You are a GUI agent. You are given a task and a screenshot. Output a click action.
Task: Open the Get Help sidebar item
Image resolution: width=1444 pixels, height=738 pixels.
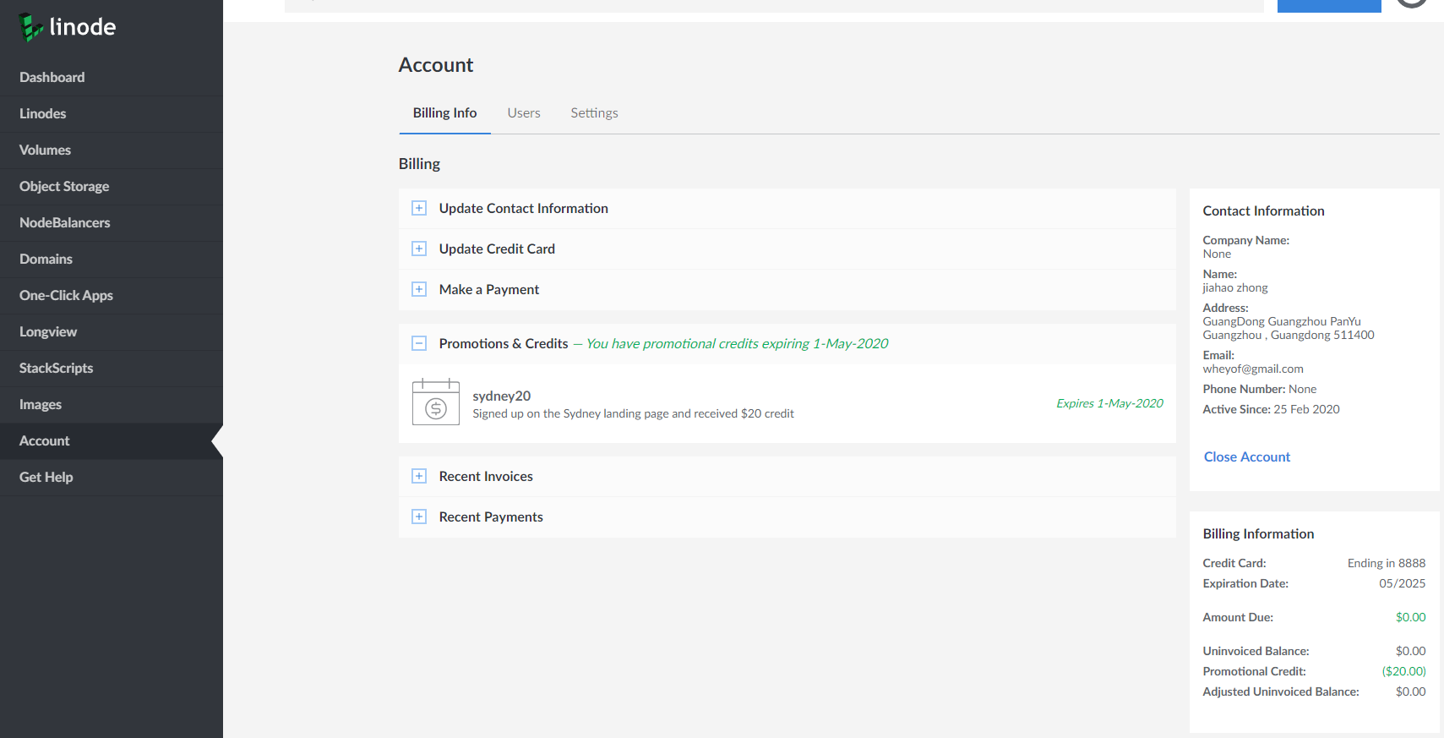(x=46, y=477)
